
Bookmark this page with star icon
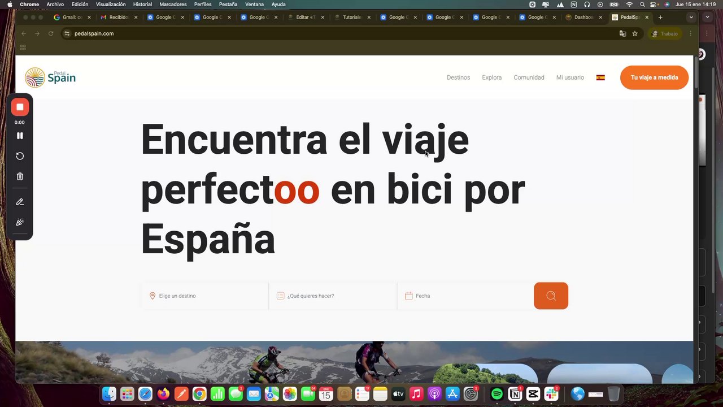(635, 33)
